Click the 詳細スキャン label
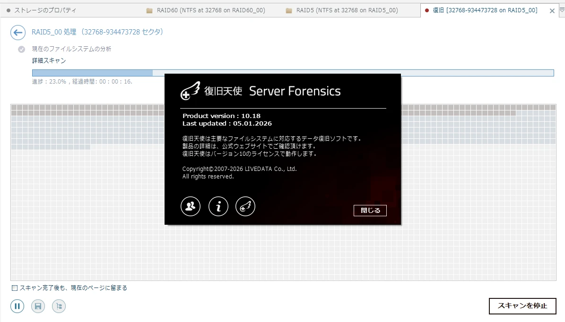 49,60
